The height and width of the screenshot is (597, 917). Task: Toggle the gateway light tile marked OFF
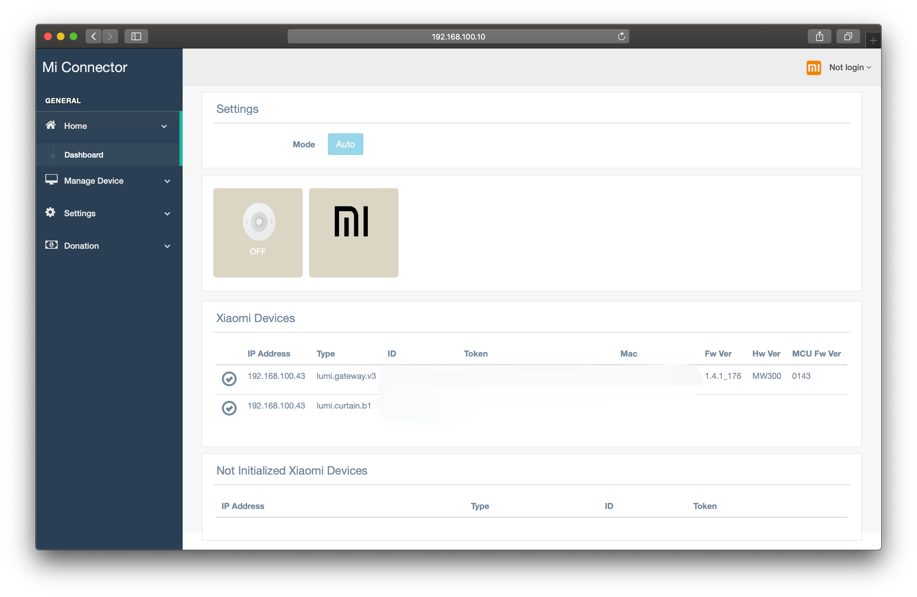[x=258, y=232]
